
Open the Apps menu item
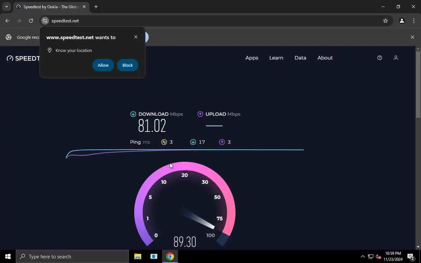click(252, 58)
